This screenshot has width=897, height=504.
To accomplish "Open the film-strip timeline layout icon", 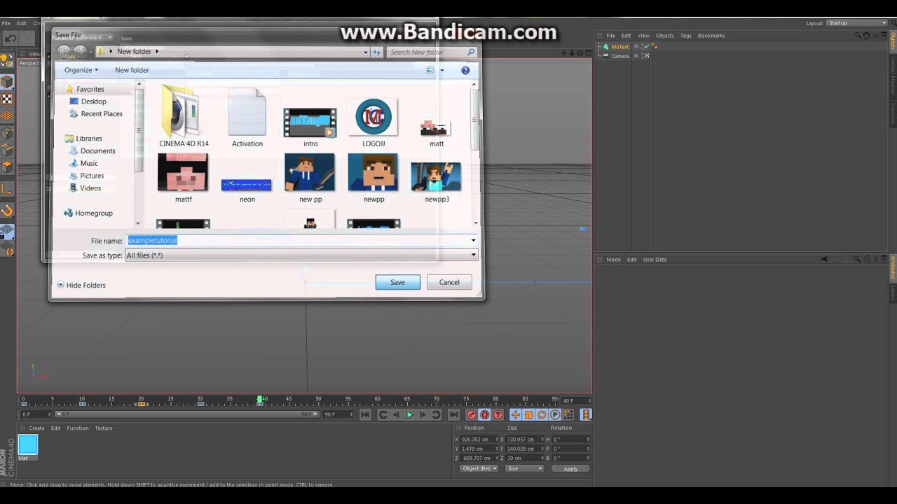I will pyautogui.click(x=586, y=415).
